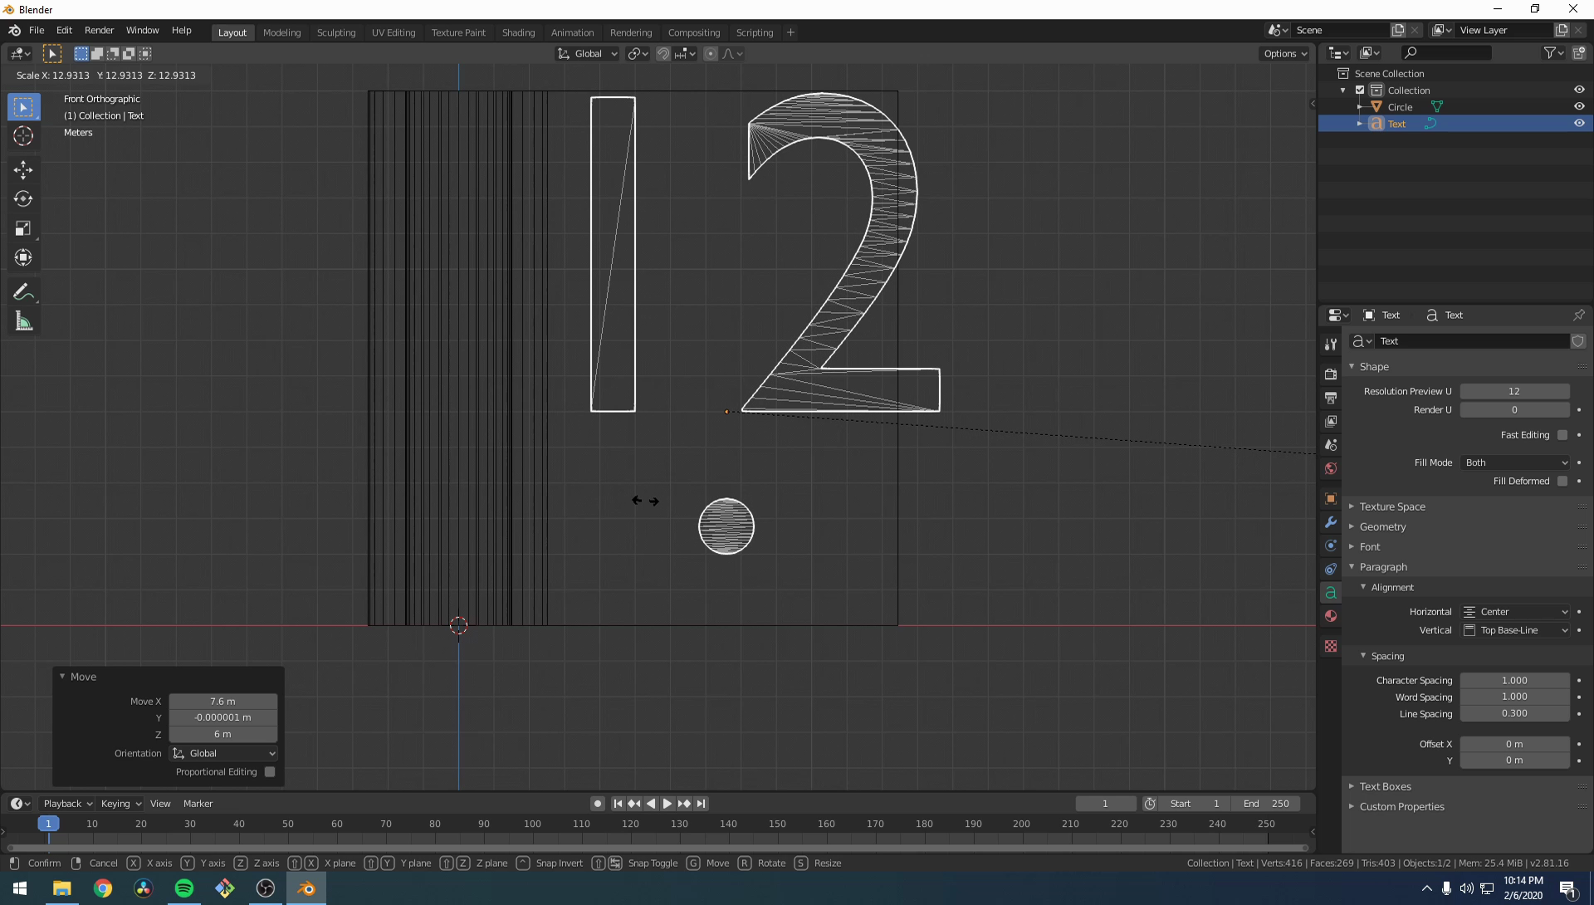Hide the Circle object in outliner
This screenshot has height=905, width=1594.
(1579, 106)
